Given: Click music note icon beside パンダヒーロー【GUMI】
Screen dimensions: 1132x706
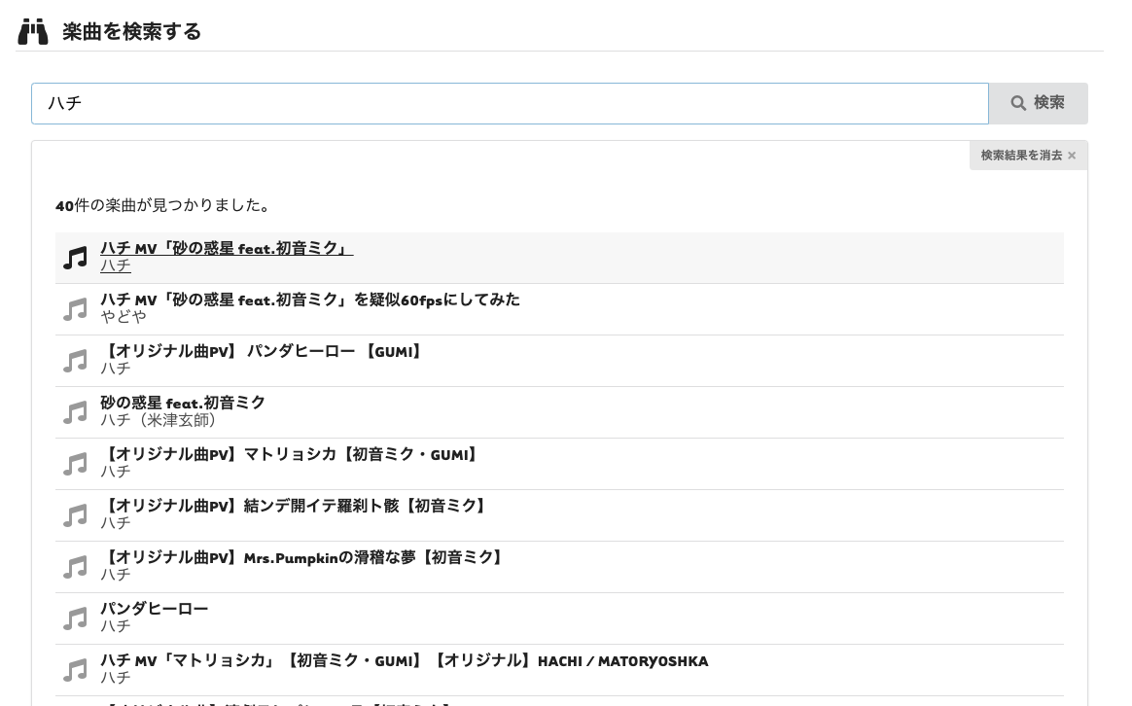Looking at the screenshot, I should tap(75, 361).
